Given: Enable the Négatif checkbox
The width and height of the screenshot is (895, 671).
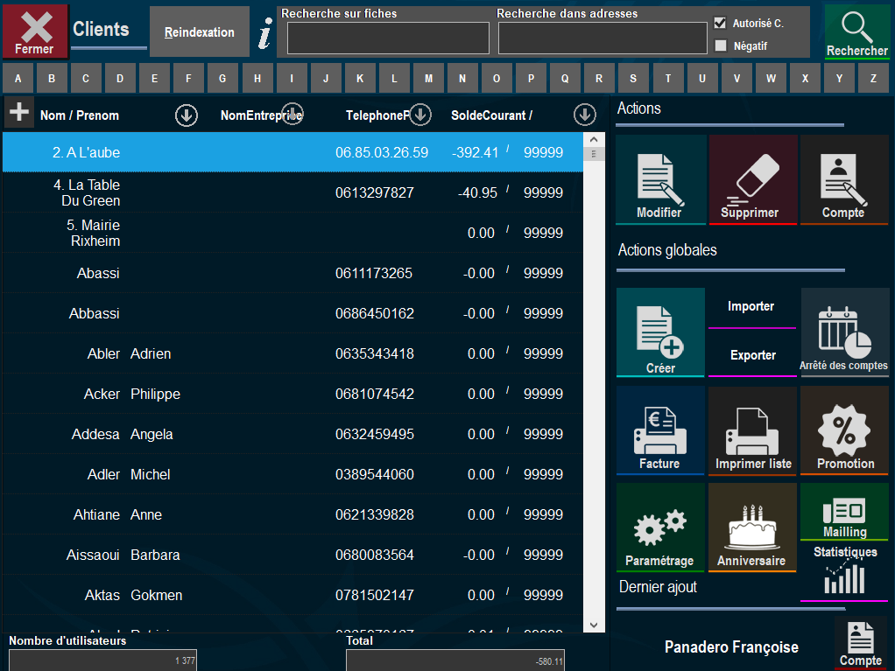Looking at the screenshot, I should (x=721, y=45).
